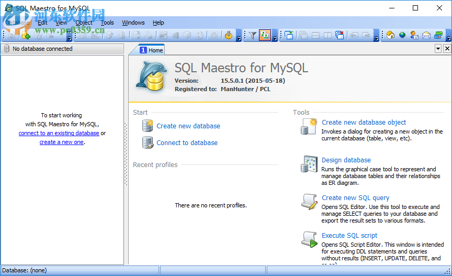Image resolution: width=452 pixels, height=276 pixels.
Task: Open the tab list dropdown arrow
Action: pyautogui.click(x=438, y=49)
